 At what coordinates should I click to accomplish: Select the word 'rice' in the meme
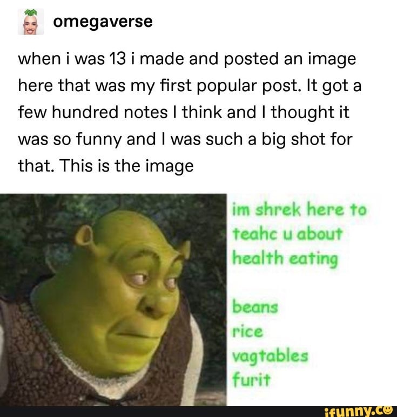coord(247,332)
